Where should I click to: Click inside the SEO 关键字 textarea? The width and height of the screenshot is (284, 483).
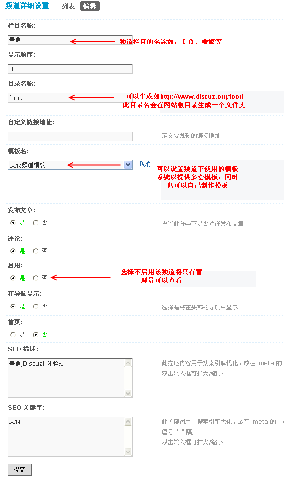(66, 437)
